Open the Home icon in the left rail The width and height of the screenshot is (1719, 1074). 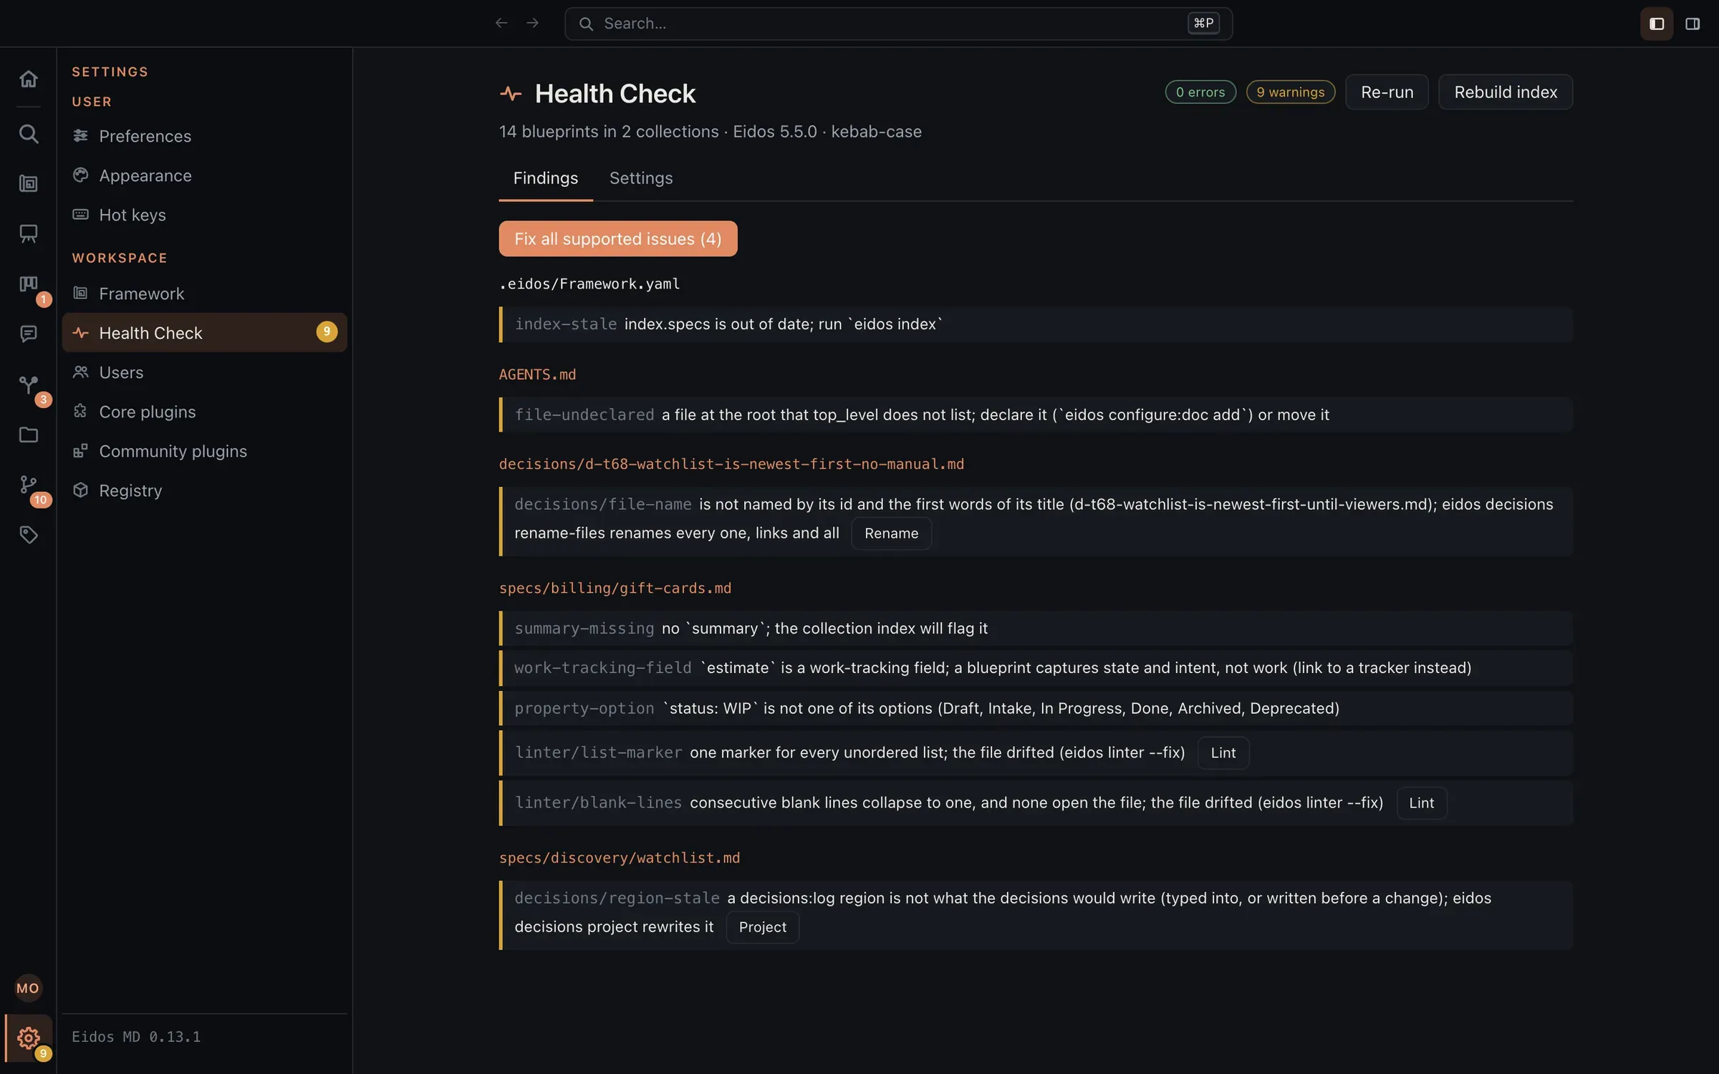pyautogui.click(x=28, y=79)
